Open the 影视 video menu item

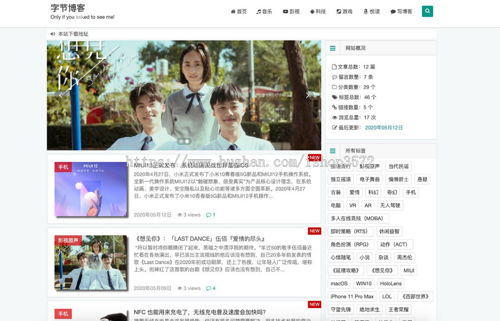(291, 12)
